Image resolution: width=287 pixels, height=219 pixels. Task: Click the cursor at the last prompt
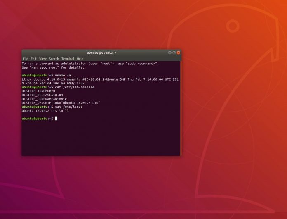coord(56,119)
